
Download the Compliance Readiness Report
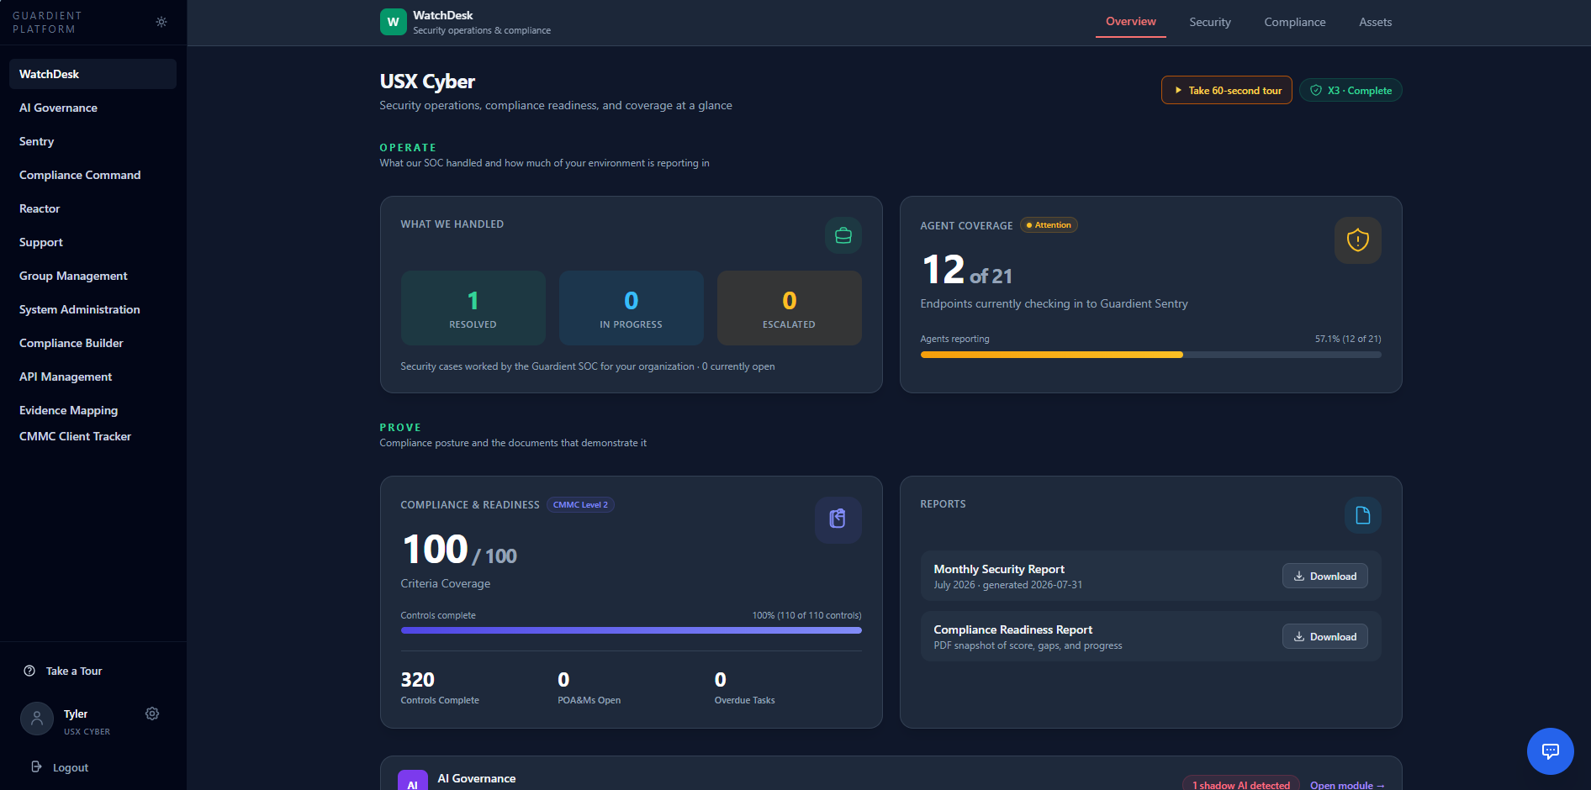(x=1324, y=636)
